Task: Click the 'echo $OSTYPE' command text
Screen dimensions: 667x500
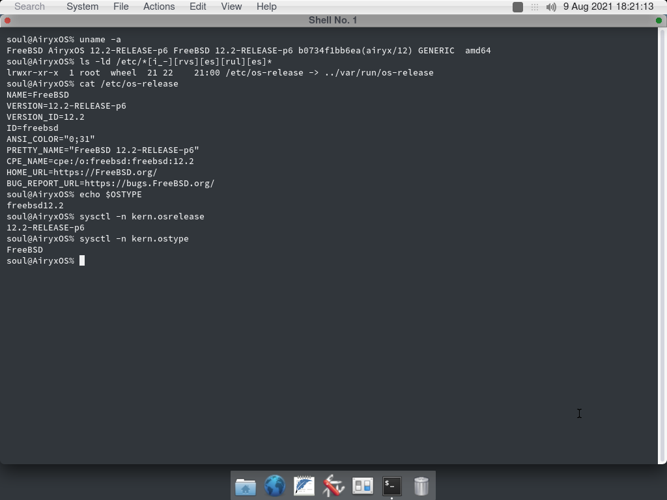Action: [111, 194]
